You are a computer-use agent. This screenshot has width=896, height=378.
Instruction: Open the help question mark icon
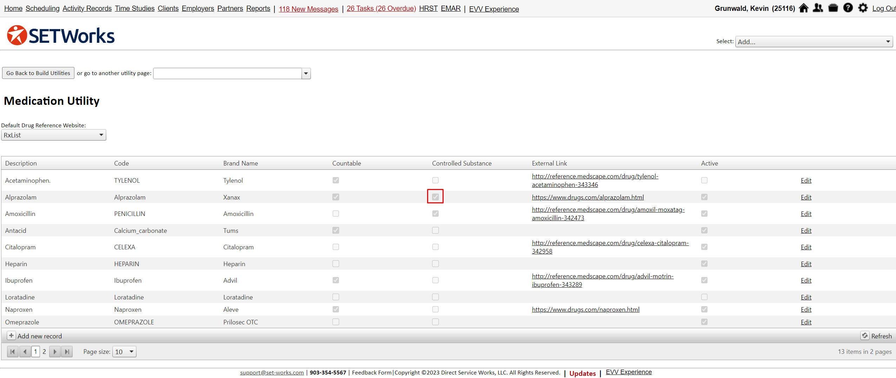coord(848,8)
